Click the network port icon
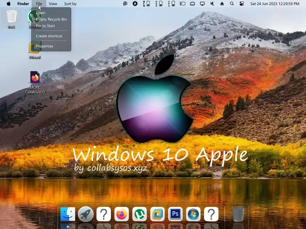Image resolution: width=306 pixels, height=229 pixels. (x=192, y=4)
